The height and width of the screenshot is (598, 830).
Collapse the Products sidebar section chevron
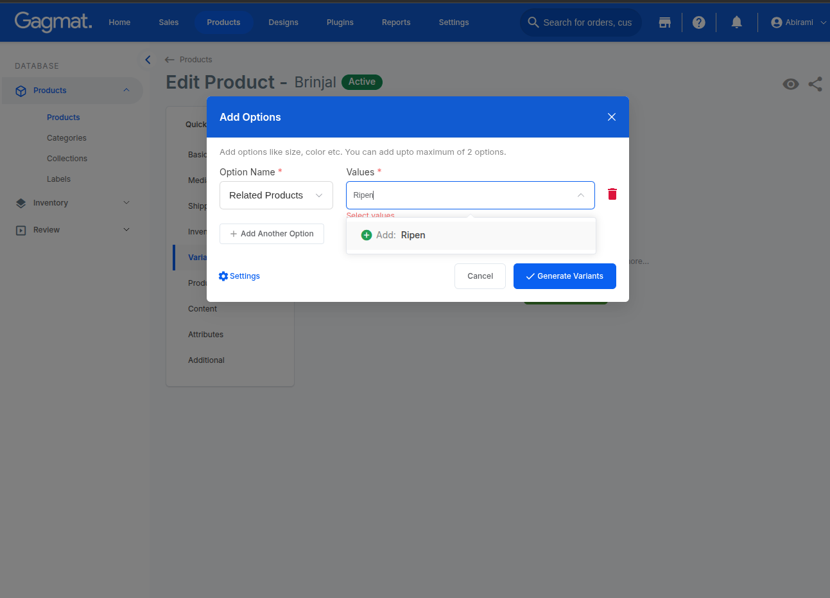(126, 91)
